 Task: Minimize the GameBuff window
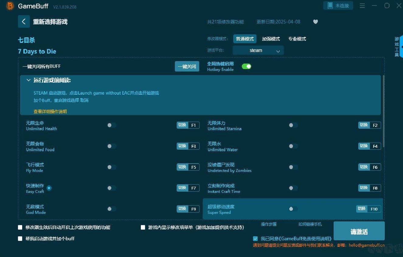pyautogui.click(x=374, y=6)
